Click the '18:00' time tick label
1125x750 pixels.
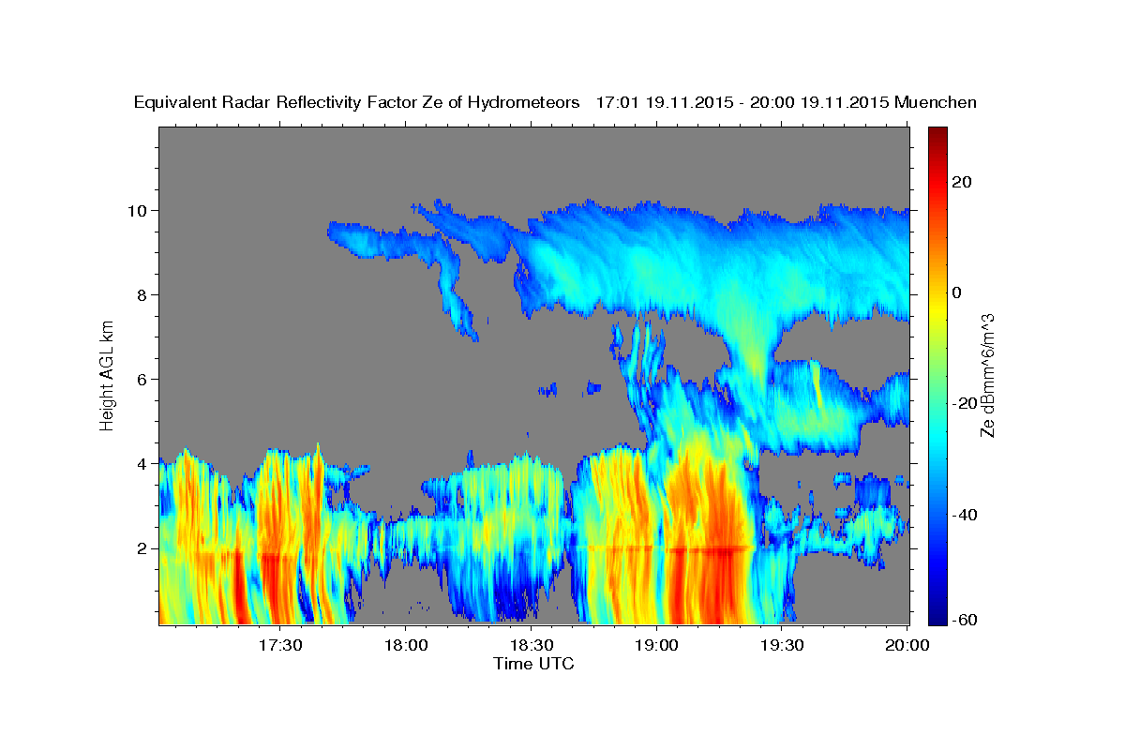click(405, 646)
